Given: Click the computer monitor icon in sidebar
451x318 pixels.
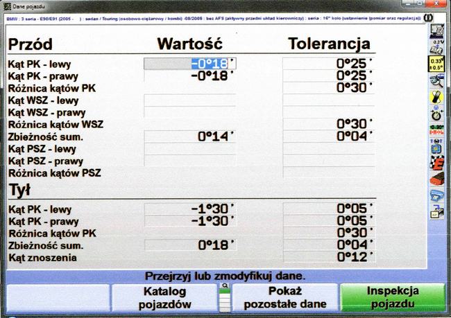Looking at the screenshot, I should (x=436, y=30).
